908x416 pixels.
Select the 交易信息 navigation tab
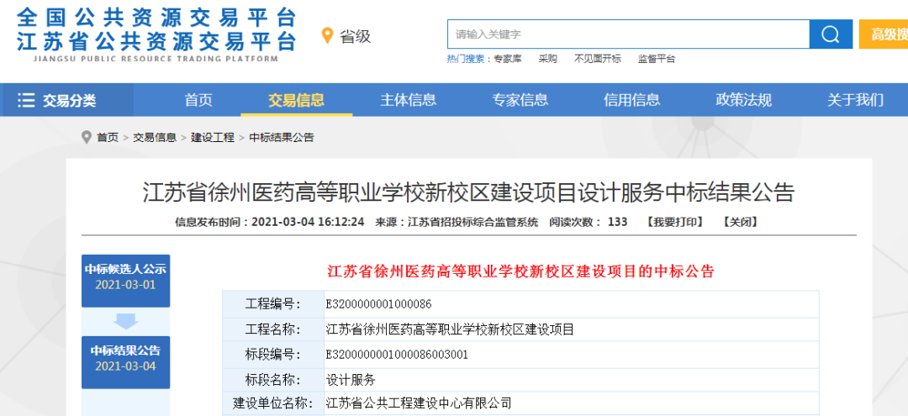click(297, 100)
